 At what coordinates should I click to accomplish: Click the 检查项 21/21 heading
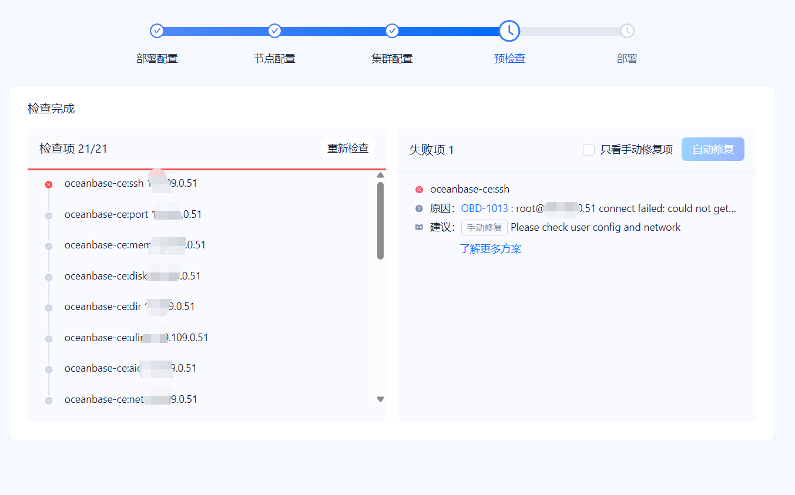click(73, 149)
